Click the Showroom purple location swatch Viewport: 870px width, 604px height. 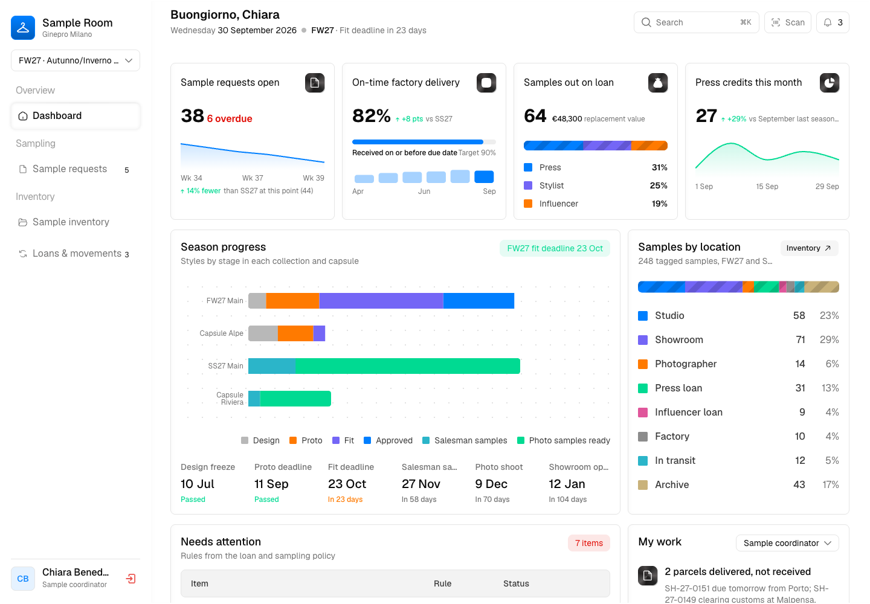pyautogui.click(x=643, y=340)
